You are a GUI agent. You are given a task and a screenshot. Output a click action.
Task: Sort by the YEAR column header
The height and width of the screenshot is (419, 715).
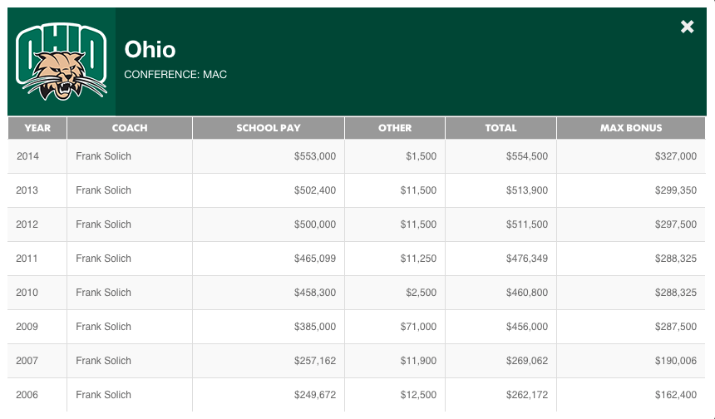tap(37, 128)
